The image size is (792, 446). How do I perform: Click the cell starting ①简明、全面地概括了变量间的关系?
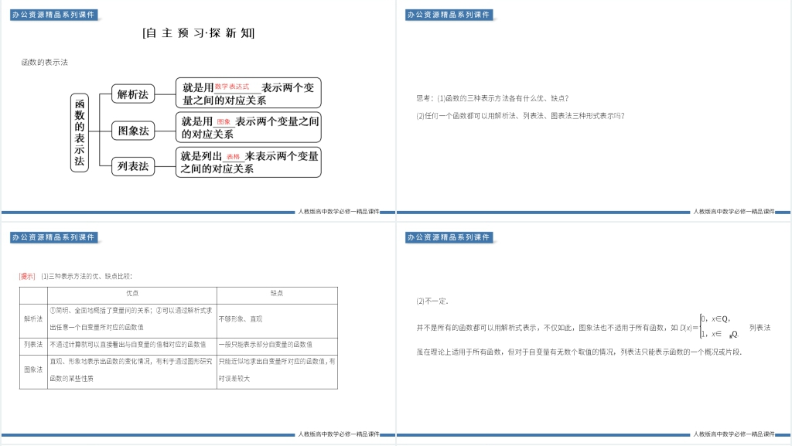coord(132,319)
